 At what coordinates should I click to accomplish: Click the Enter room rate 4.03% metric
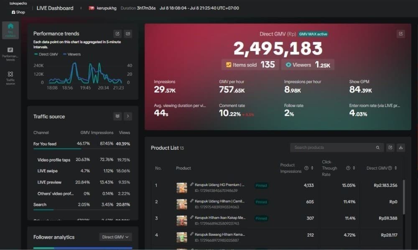click(375, 110)
